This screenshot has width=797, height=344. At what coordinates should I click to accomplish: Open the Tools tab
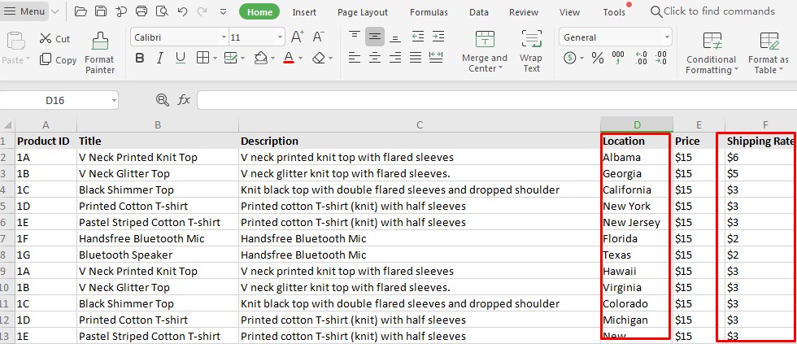[x=614, y=12]
